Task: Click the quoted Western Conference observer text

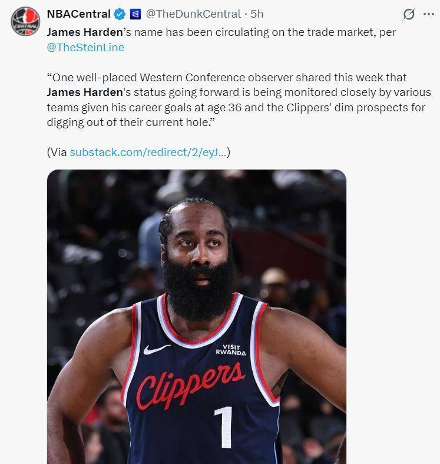Action: click(x=239, y=100)
